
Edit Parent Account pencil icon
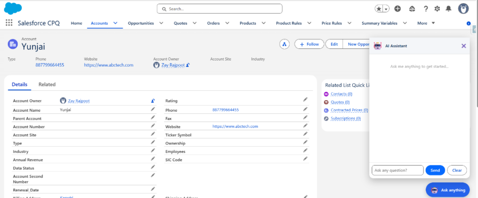point(153,117)
